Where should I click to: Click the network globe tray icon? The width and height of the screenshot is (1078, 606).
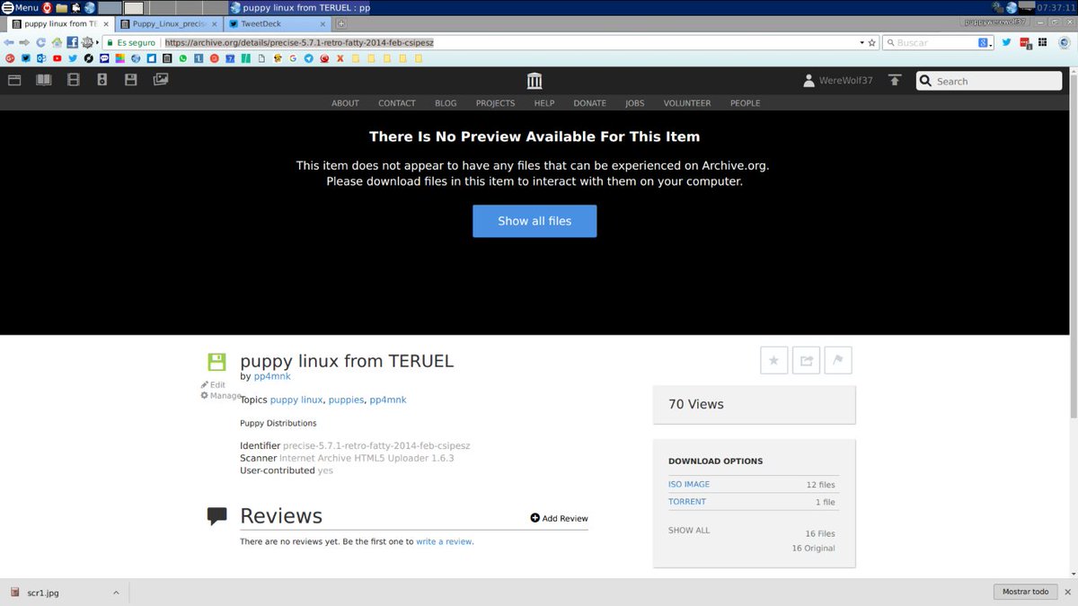point(1012,7)
